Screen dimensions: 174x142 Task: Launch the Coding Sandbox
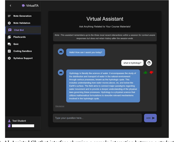(x=22, y=51)
